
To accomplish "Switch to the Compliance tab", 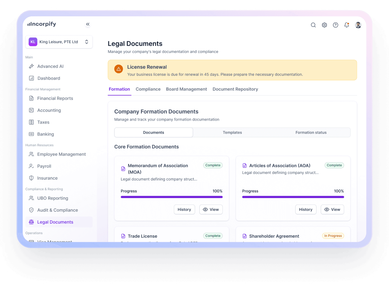I will 148,89.
